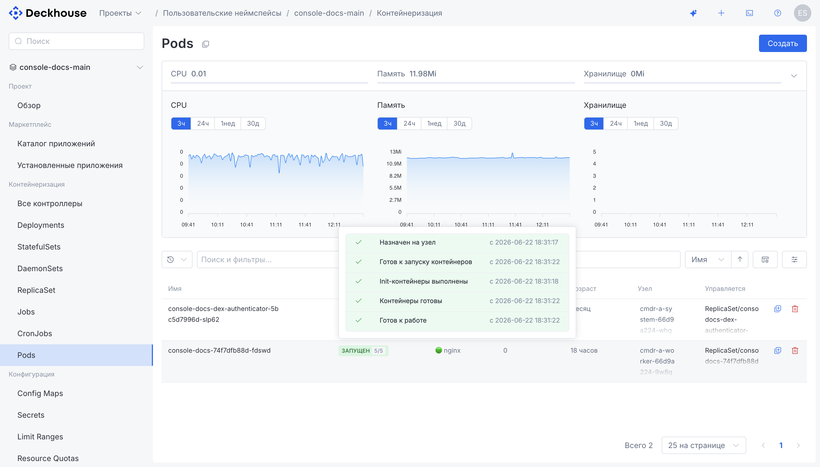
Task: Focus the sidebar Поиск field
Action: click(x=76, y=41)
